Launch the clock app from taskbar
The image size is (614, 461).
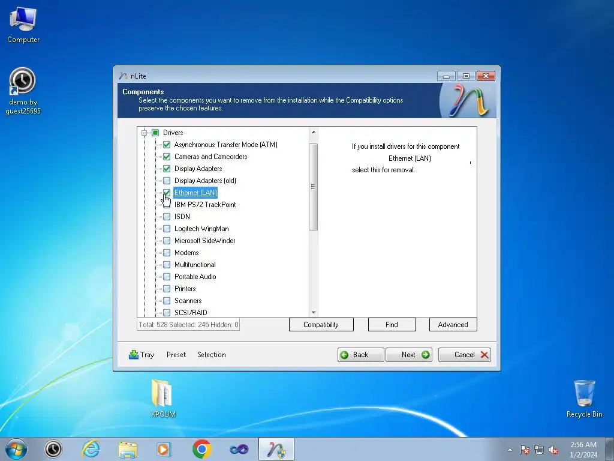point(53,449)
